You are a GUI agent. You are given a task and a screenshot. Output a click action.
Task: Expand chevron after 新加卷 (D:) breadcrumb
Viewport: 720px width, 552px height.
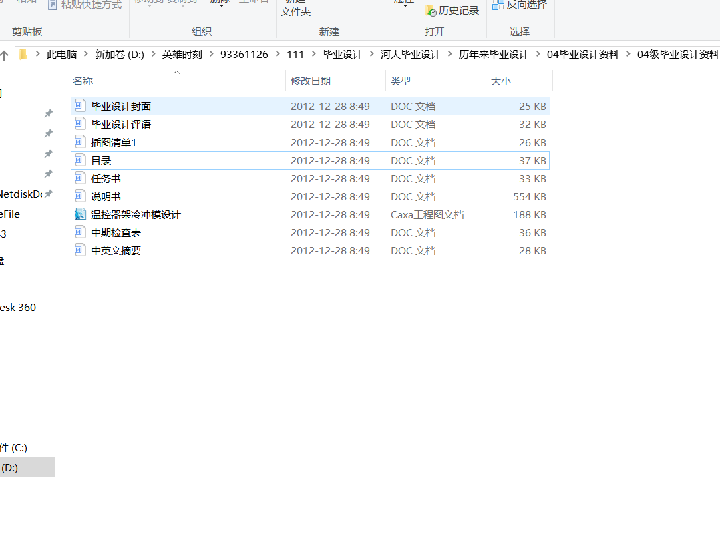[153, 55]
